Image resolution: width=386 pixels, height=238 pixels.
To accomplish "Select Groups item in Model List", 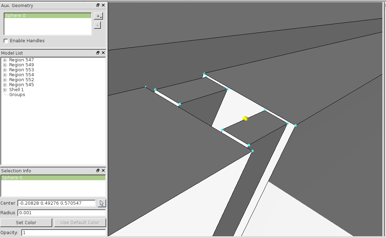I will (x=17, y=94).
